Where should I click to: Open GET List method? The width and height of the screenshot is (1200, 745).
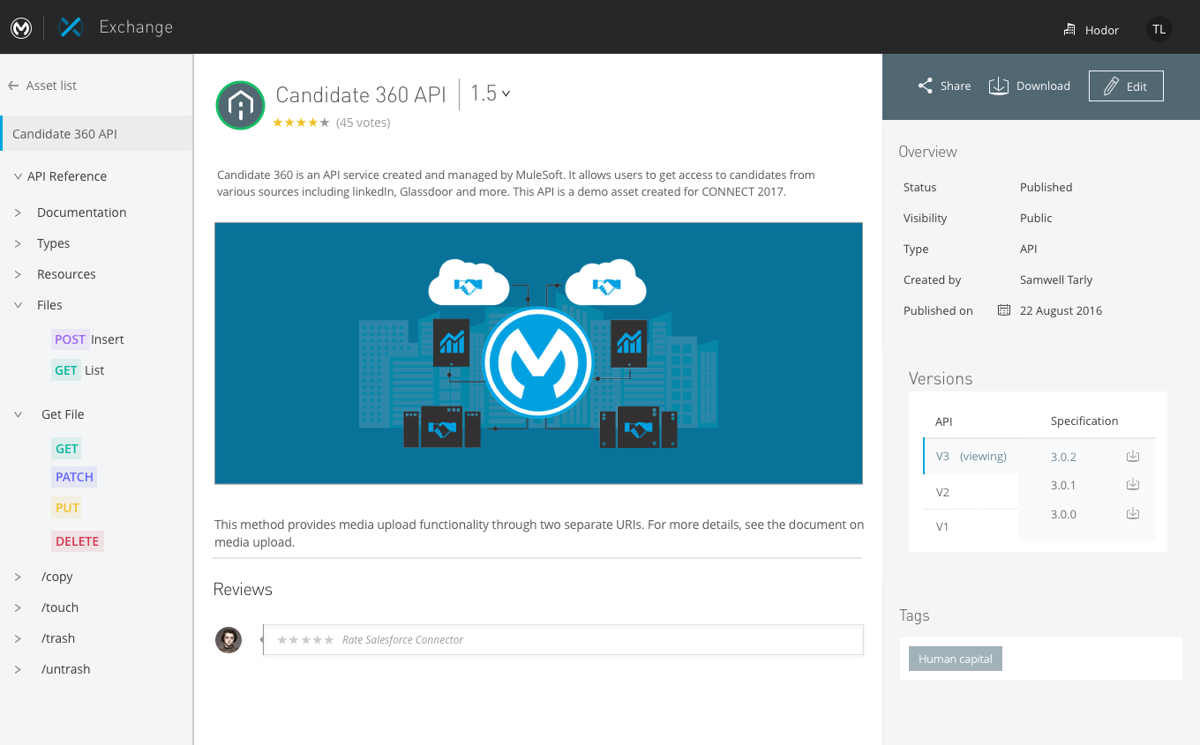pyautogui.click(x=79, y=370)
